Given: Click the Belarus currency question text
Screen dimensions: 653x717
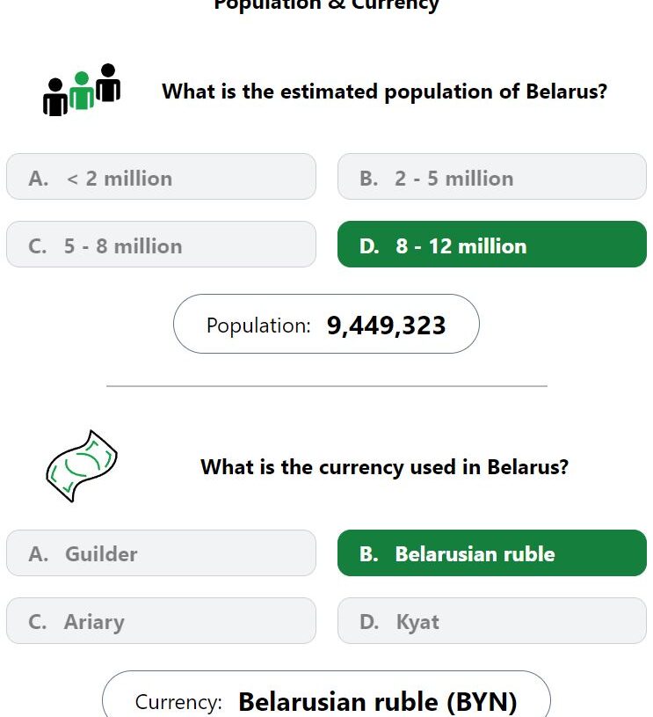Looking at the screenshot, I should pyautogui.click(x=385, y=467).
